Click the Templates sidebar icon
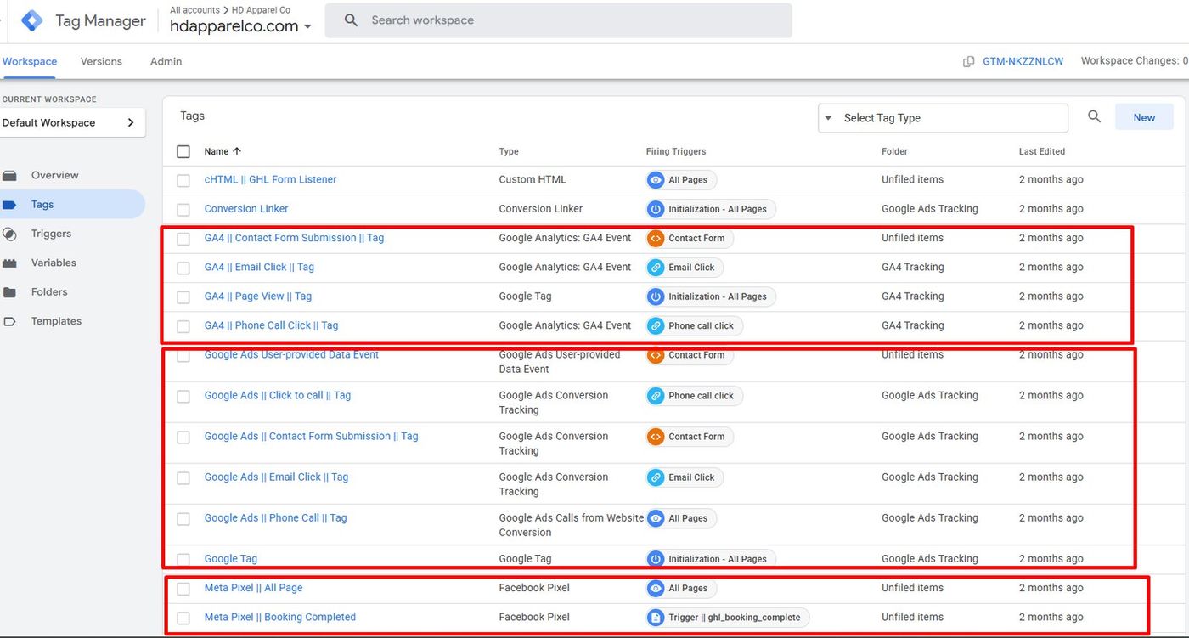This screenshot has height=638, width=1189. 9,321
